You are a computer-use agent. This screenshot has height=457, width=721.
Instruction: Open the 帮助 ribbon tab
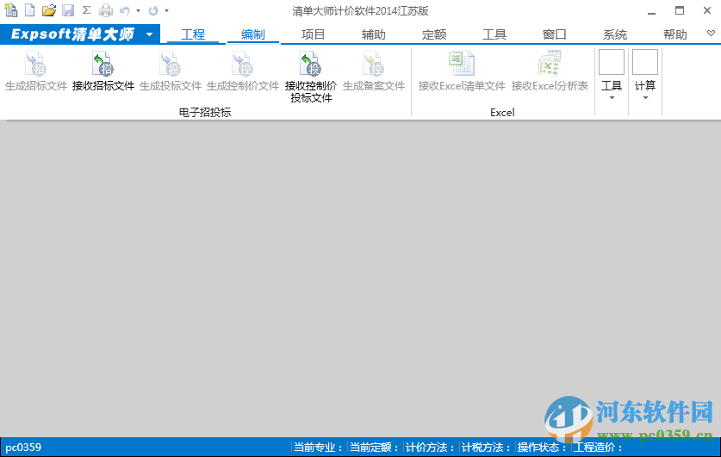click(x=675, y=34)
